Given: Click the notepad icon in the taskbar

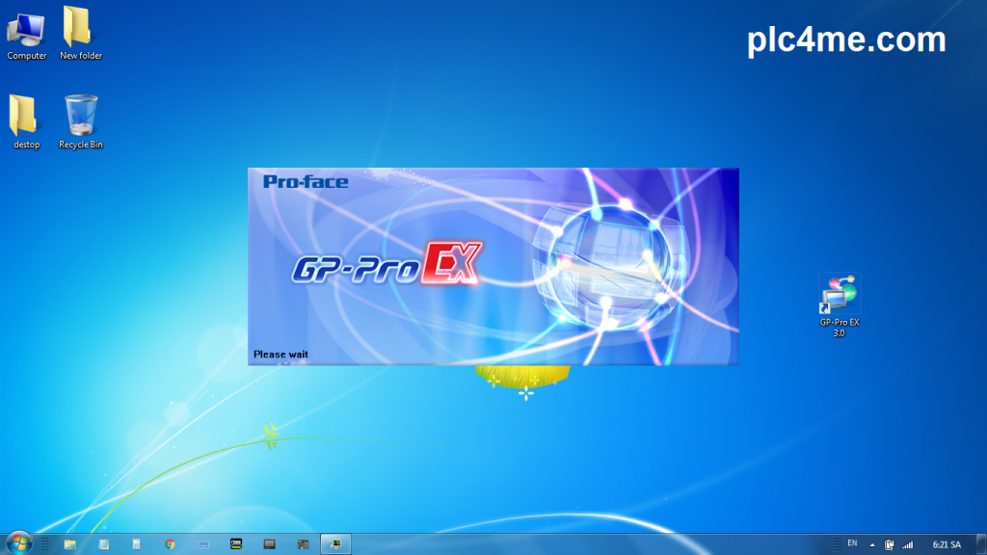Looking at the screenshot, I should coord(104,544).
